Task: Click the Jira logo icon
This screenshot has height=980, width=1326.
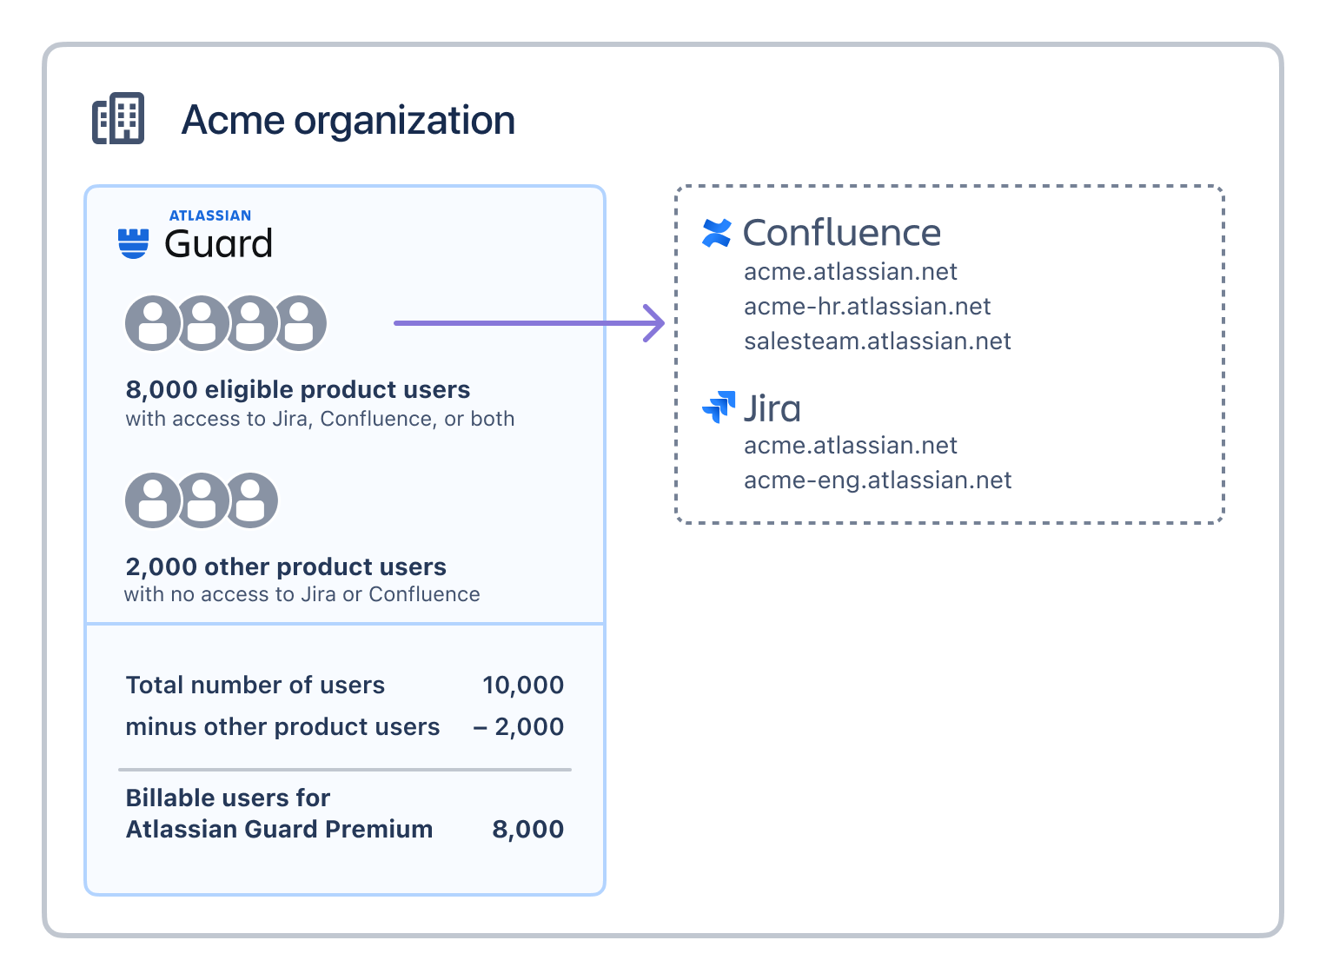Action: coord(719,407)
